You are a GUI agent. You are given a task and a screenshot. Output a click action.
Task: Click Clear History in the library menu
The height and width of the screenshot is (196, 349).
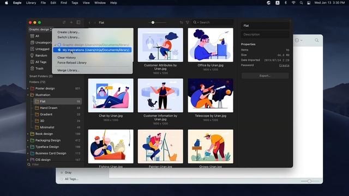[x=67, y=58]
